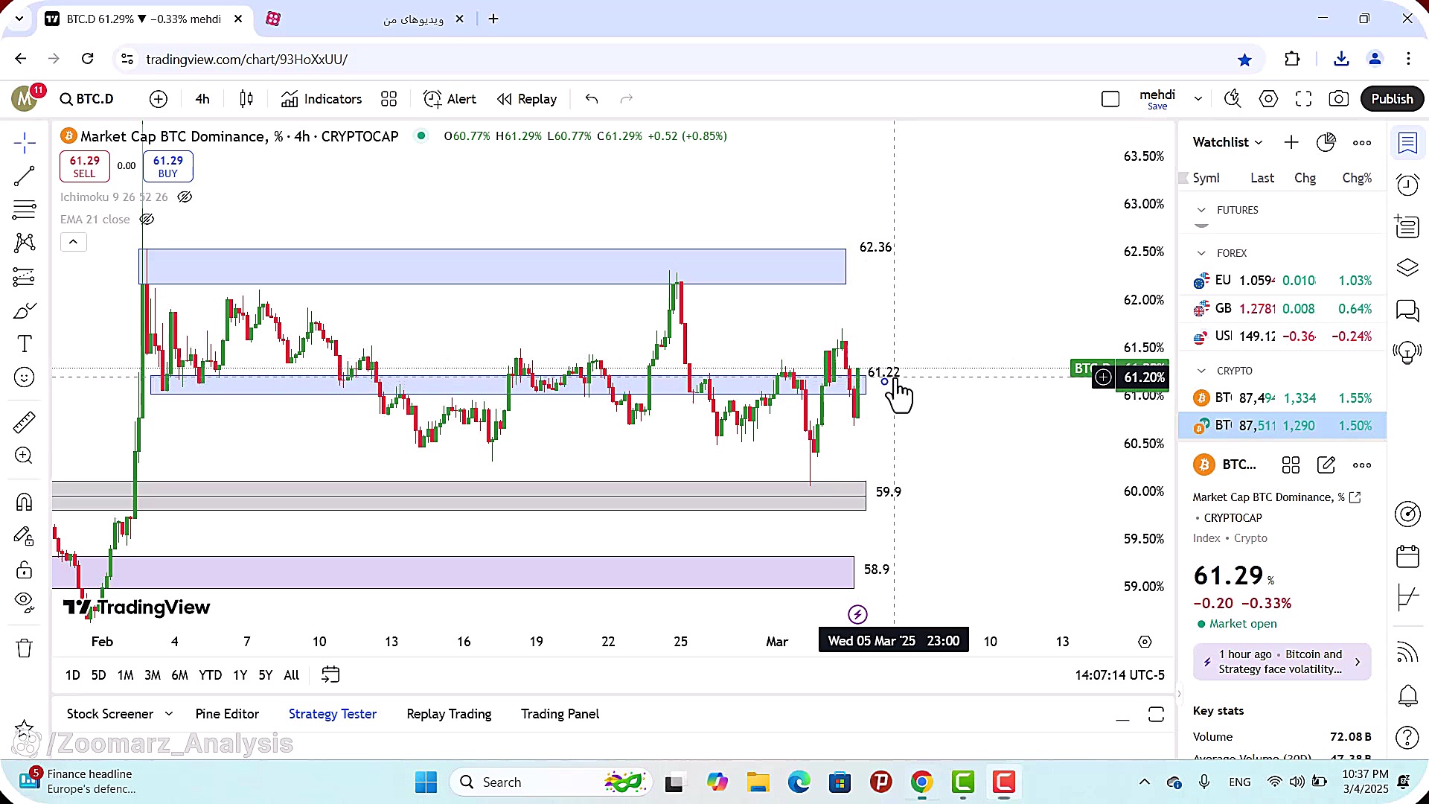Toggle Ichimoku indicator visibility
1429x804 pixels.
(185, 197)
